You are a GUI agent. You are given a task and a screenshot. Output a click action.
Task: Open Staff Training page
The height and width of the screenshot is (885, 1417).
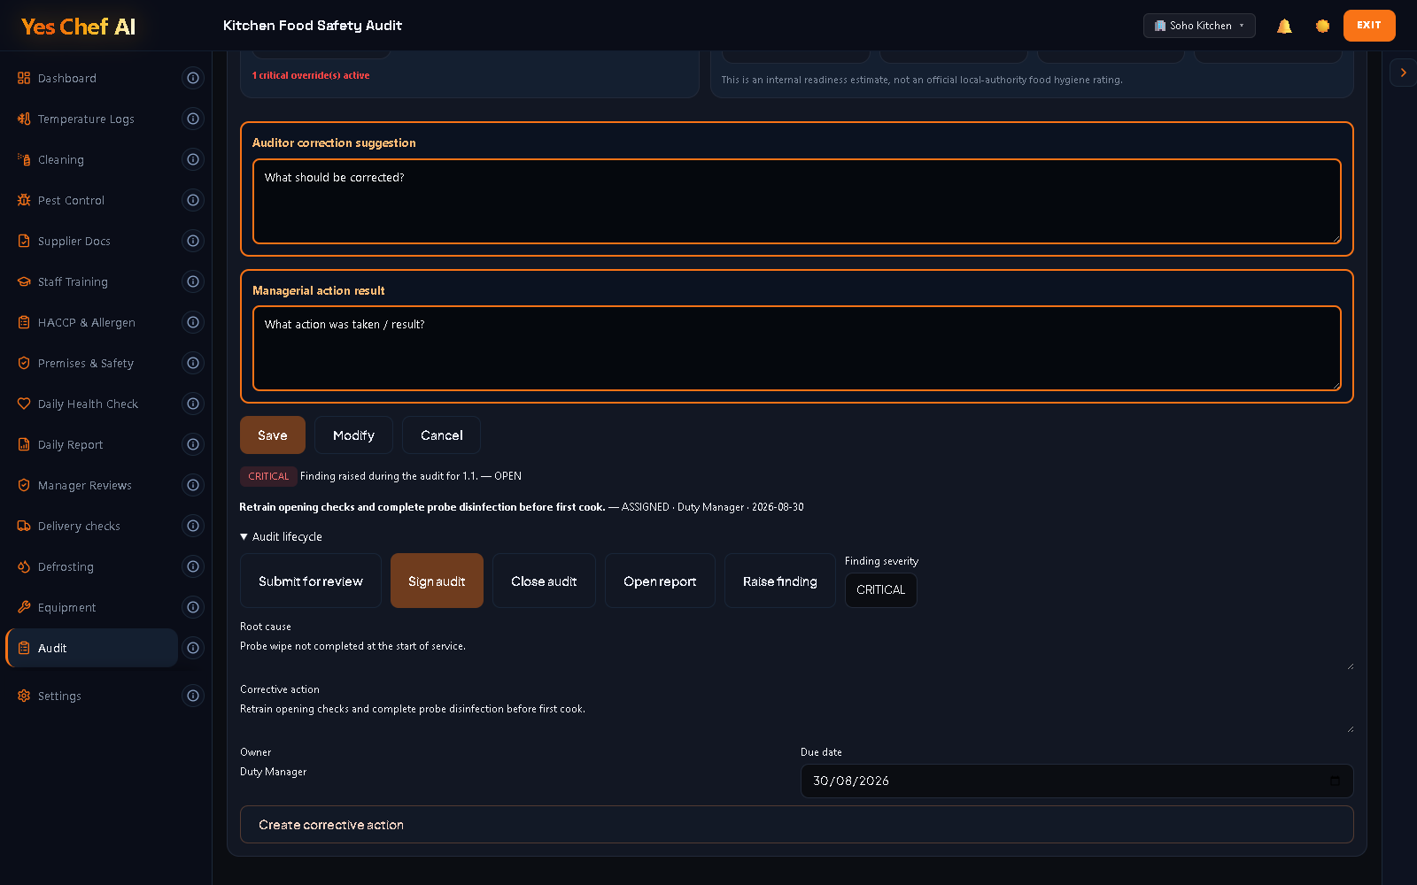tap(92, 281)
